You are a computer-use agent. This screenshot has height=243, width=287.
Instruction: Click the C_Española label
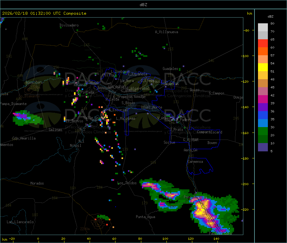(x=138, y=74)
